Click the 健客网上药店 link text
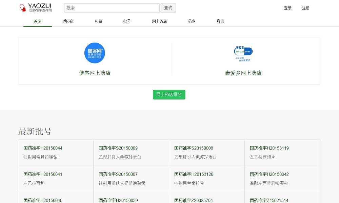339x203 pixels. [95, 73]
